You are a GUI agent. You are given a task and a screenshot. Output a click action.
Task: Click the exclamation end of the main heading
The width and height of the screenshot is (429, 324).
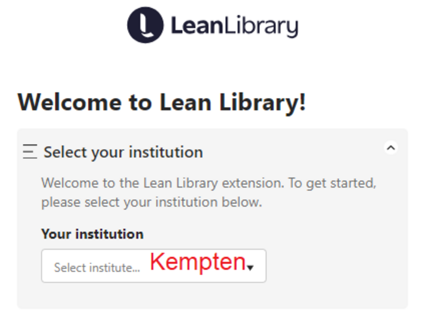(301, 102)
